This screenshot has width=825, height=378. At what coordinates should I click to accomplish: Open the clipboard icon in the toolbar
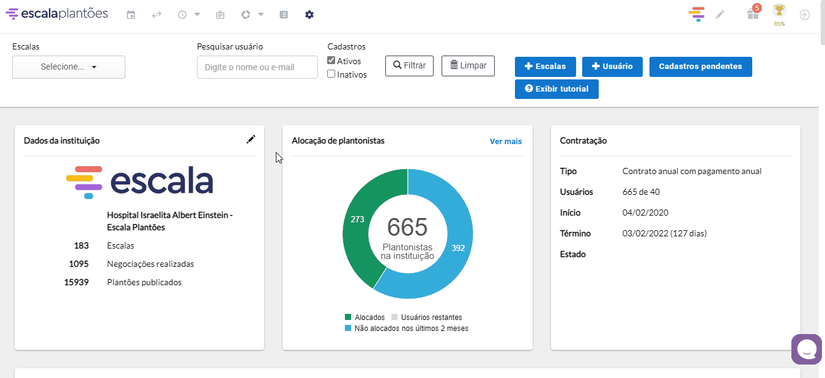220,15
